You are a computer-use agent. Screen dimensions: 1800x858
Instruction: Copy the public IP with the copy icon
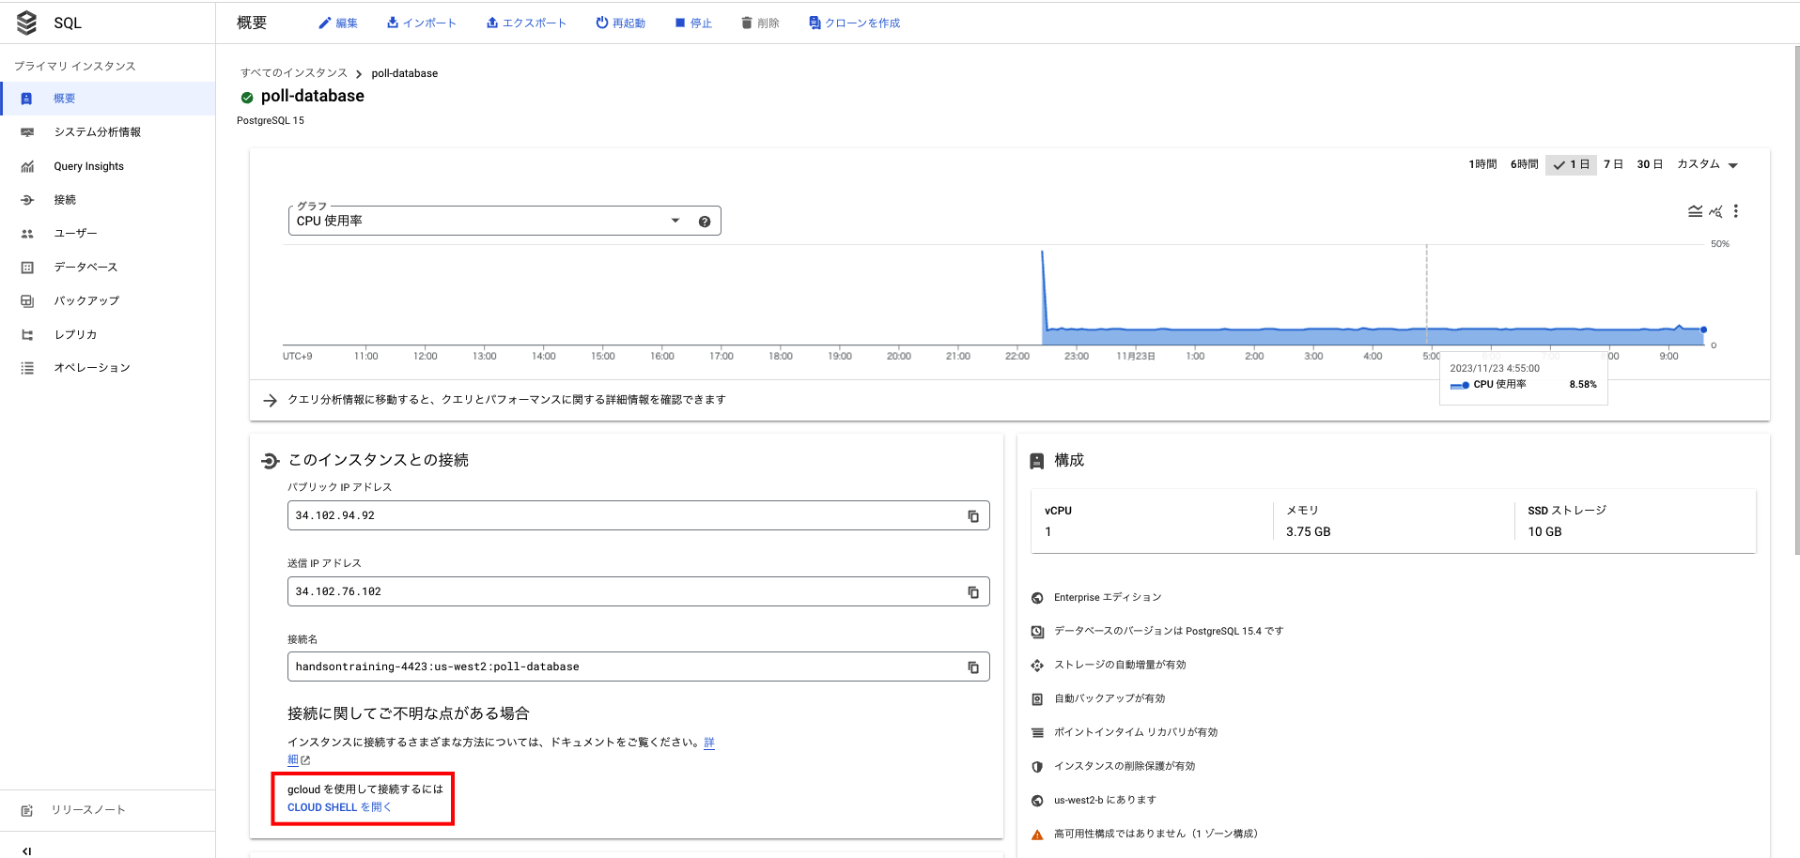point(972,515)
